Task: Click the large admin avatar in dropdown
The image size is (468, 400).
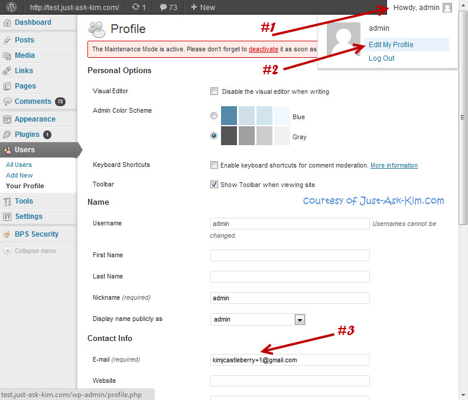Action: tap(343, 39)
